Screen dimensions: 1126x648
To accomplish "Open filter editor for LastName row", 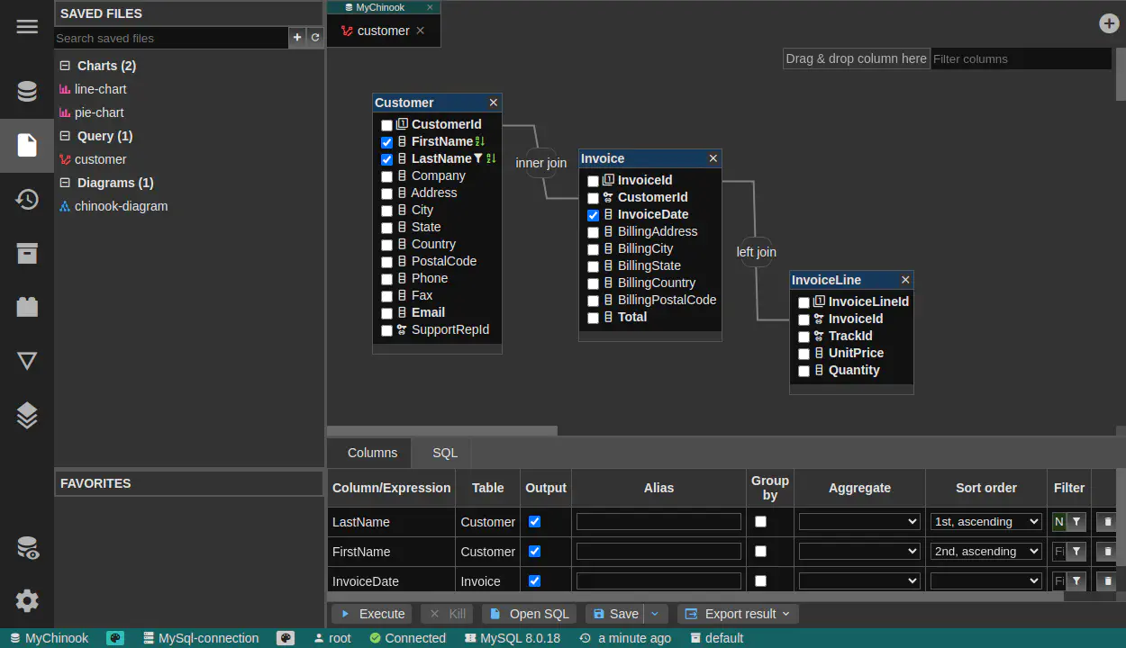I will 1076,522.
